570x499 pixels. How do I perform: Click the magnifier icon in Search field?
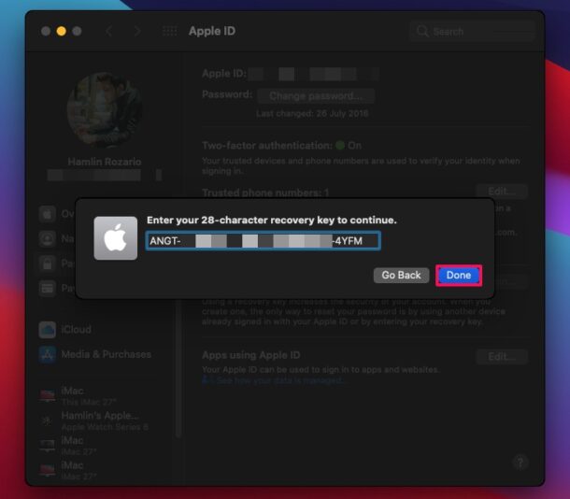pos(422,31)
